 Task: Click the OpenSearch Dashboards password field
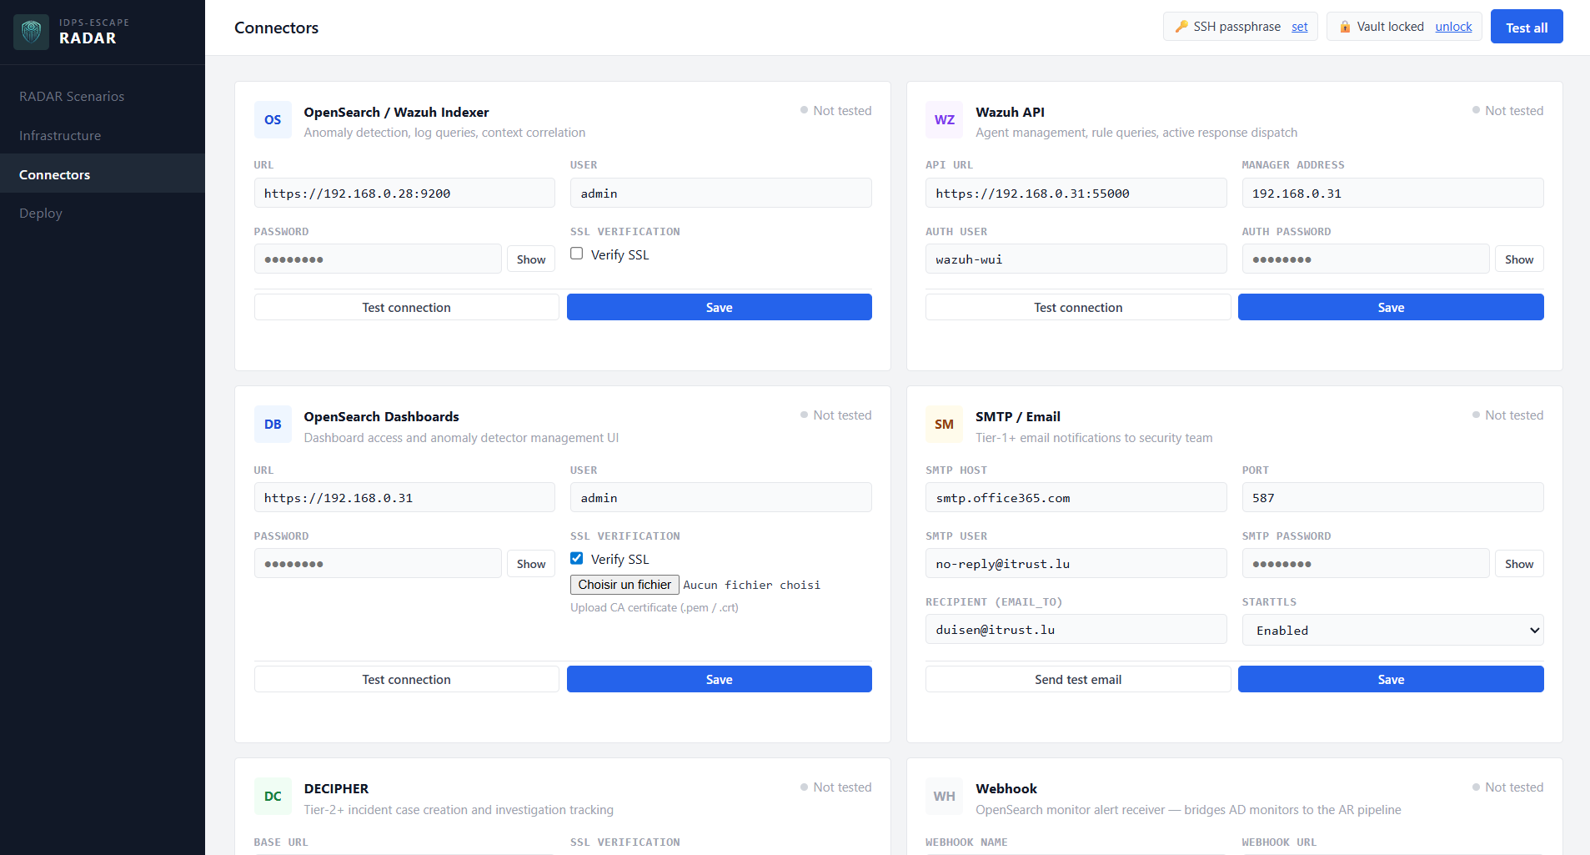378,563
